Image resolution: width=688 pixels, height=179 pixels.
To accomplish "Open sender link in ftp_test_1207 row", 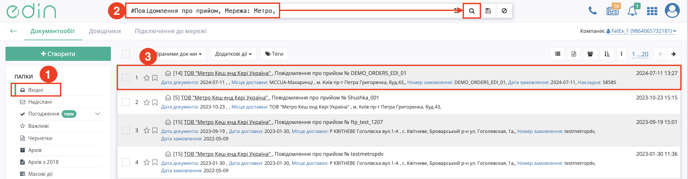I will coord(228,122).
